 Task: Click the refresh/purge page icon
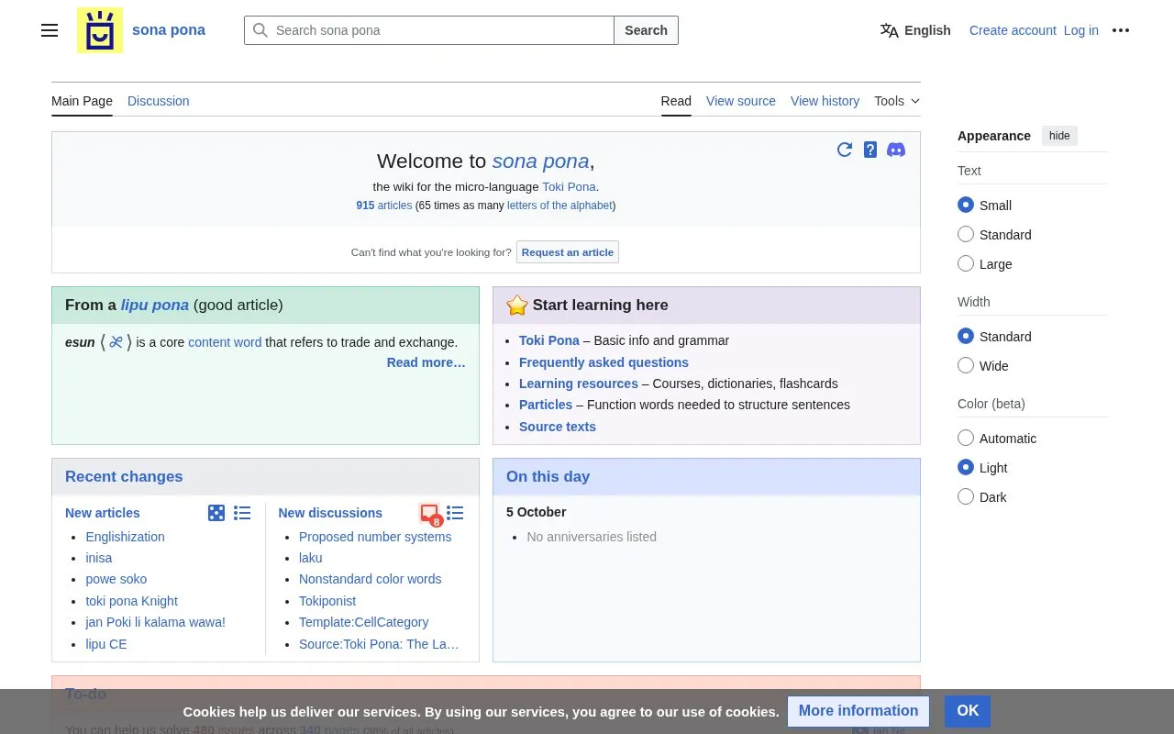tap(845, 150)
